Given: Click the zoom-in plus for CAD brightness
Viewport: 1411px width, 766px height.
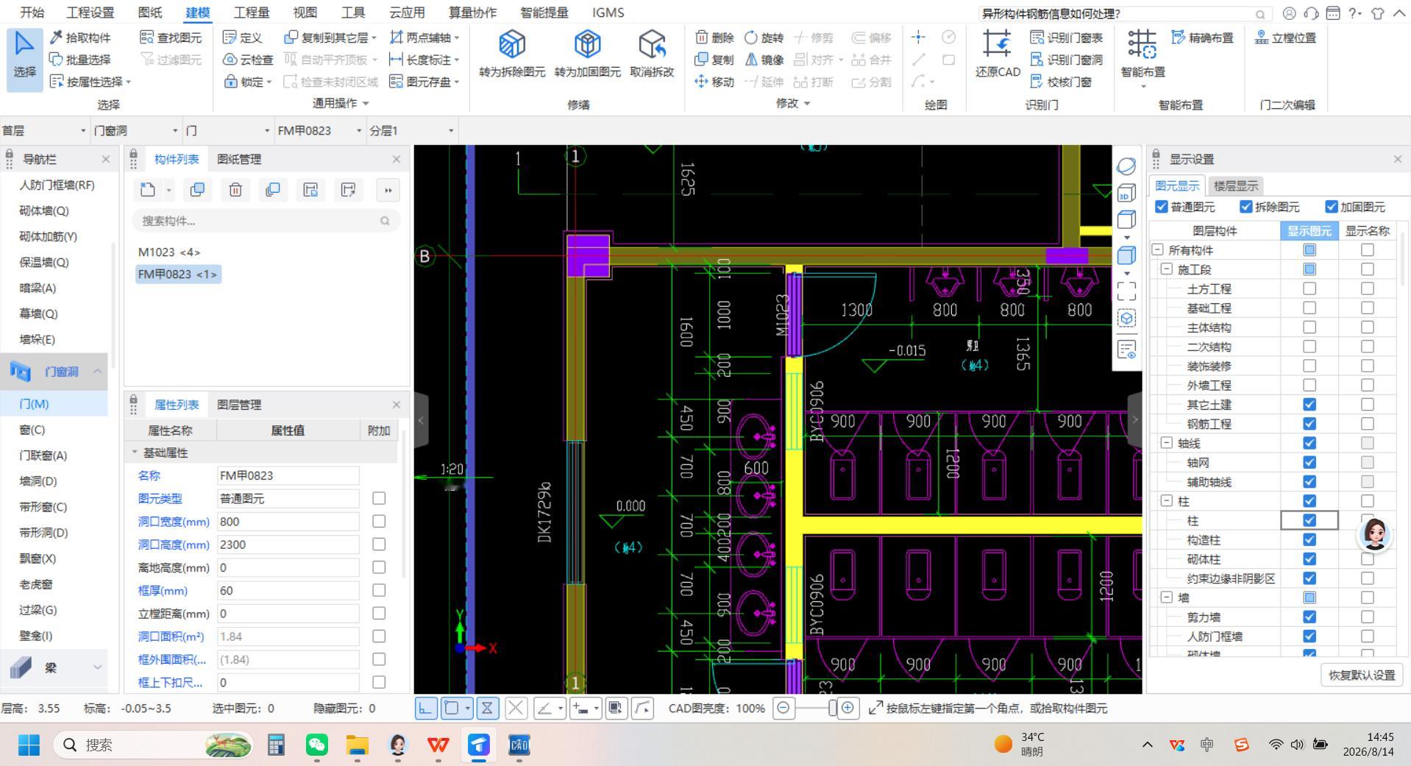Looking at the screenshot, I should click(847, 708).
